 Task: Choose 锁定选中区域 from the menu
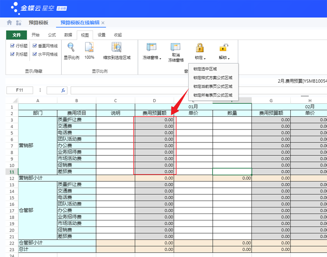(205, 69)
